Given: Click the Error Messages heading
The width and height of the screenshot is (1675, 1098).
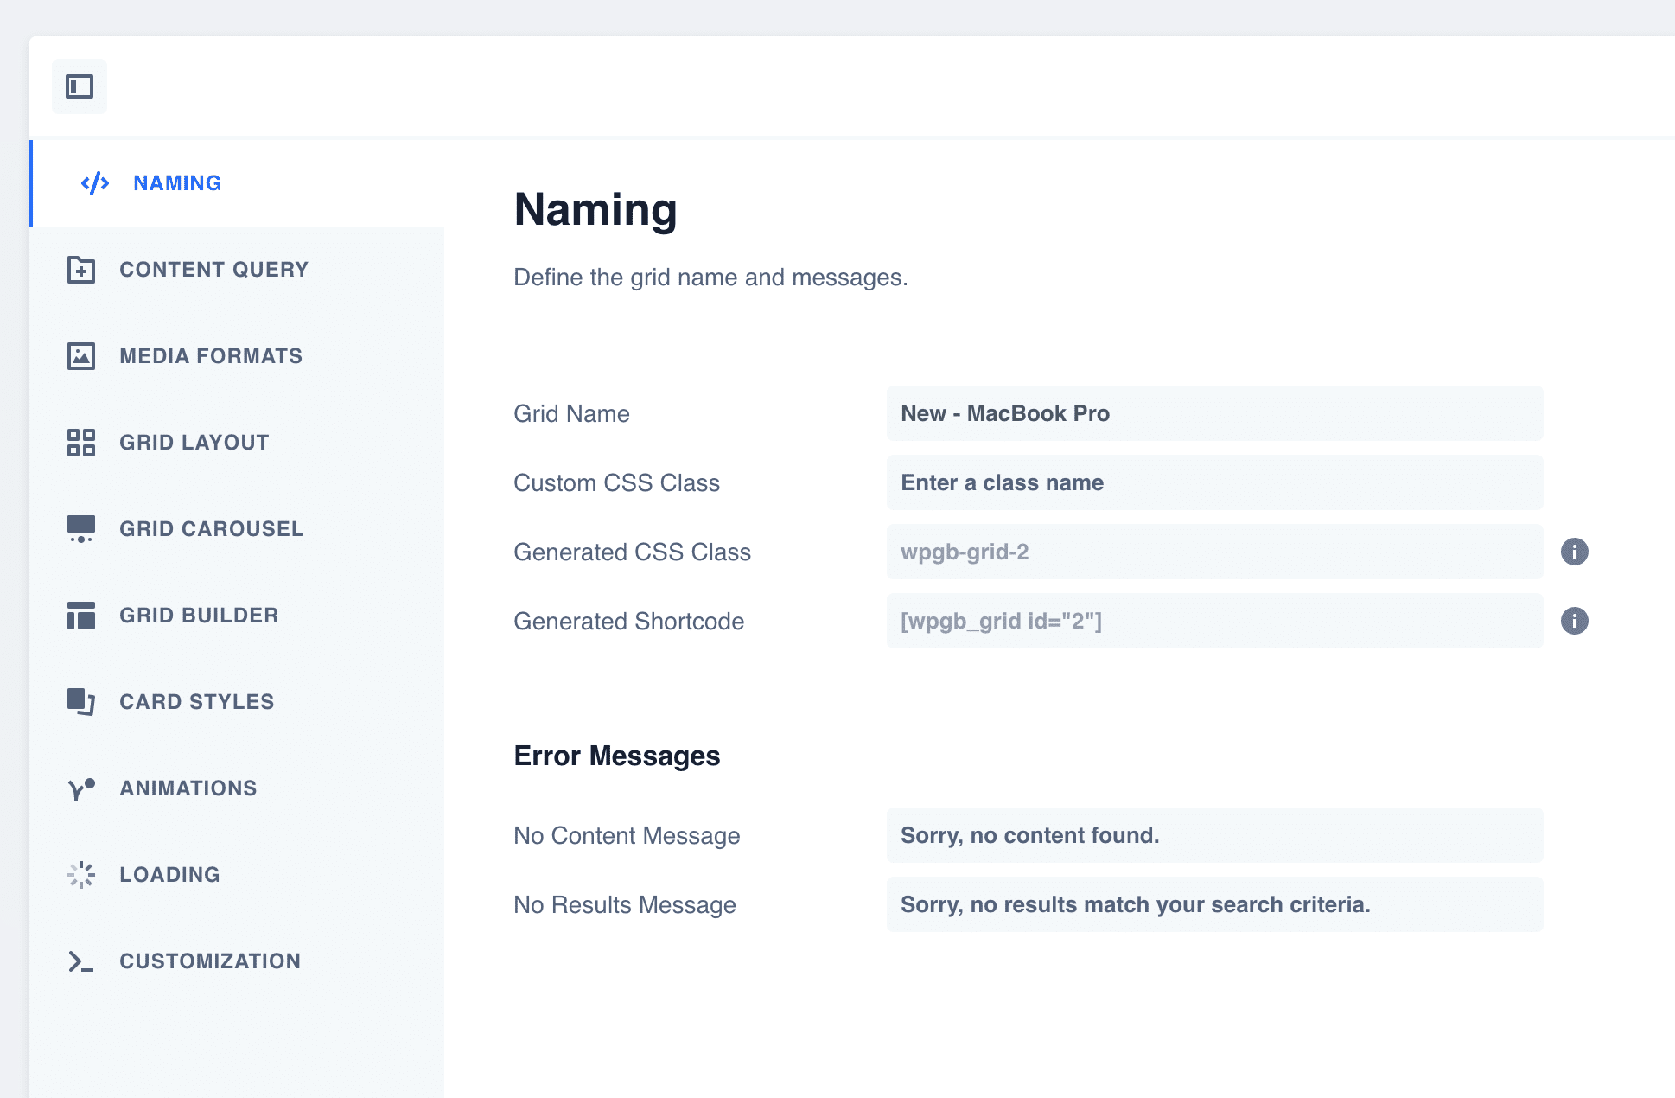Looking at the screenshot, I should (x=617, y=756).
